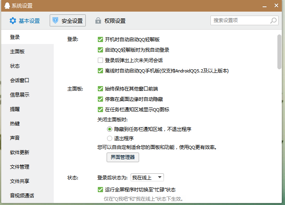
Task: Click the lock icon of 权限设置
Action: pos(98,20)
